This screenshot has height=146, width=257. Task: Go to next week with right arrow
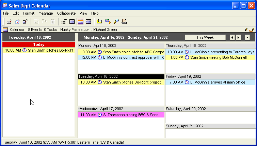(x=239, y=37)
